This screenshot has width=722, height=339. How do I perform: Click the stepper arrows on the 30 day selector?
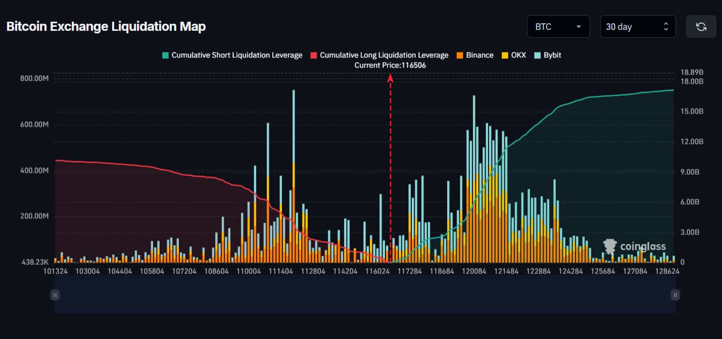666,26
